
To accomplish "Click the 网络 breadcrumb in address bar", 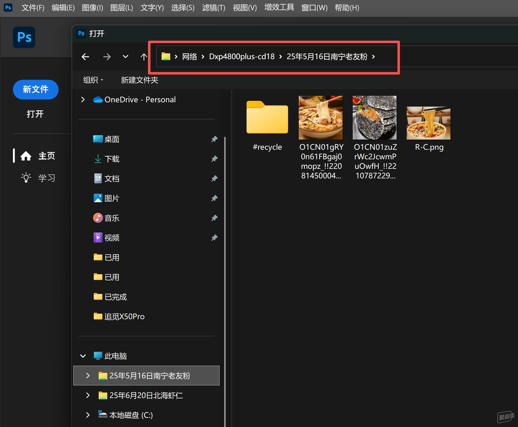I will 189,57.
